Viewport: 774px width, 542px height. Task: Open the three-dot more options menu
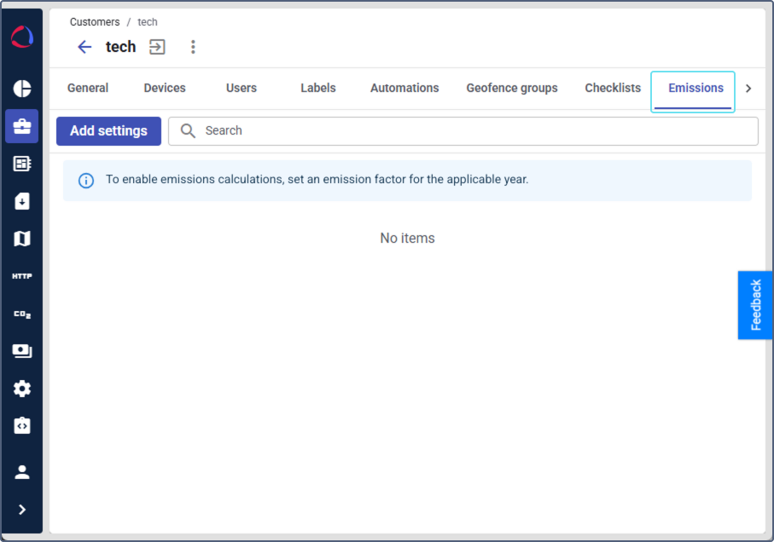point(193,47)
